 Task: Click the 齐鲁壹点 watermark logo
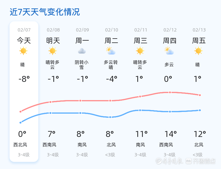[204, 161]
